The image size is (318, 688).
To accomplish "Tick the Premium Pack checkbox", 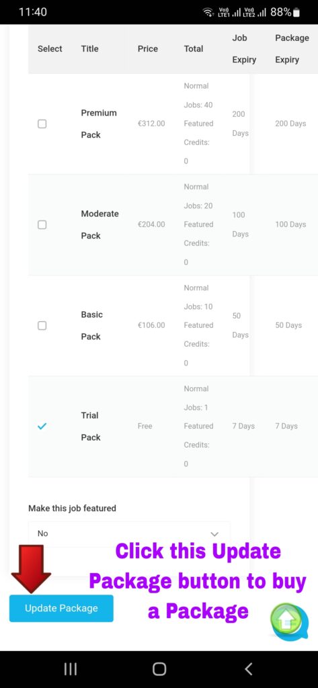I will [42, 124].
